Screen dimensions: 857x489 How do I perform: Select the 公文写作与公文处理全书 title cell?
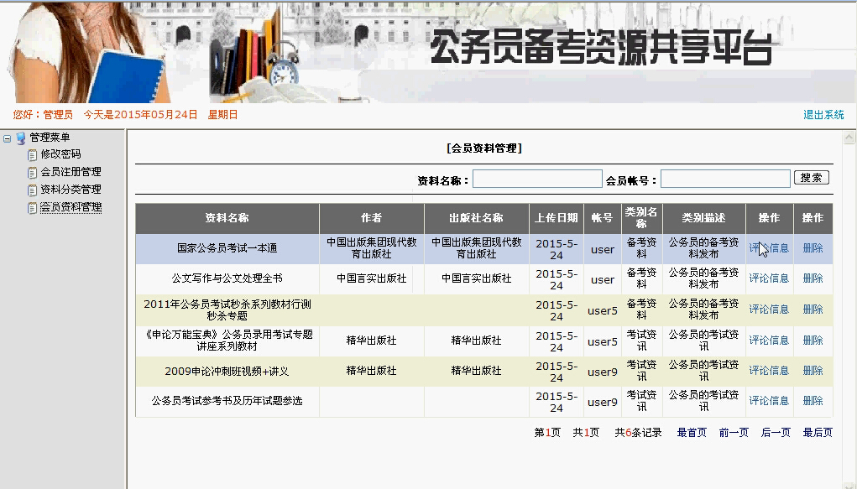[227, 278]
